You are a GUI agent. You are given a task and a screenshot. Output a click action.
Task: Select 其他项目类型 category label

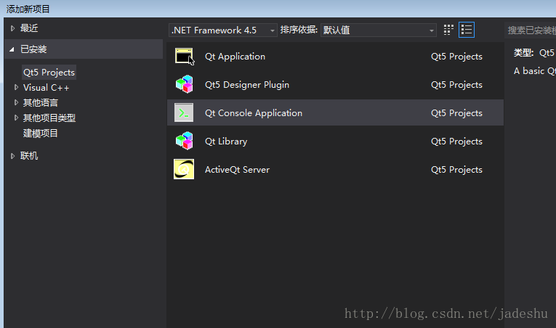click(x=49, y=118)
